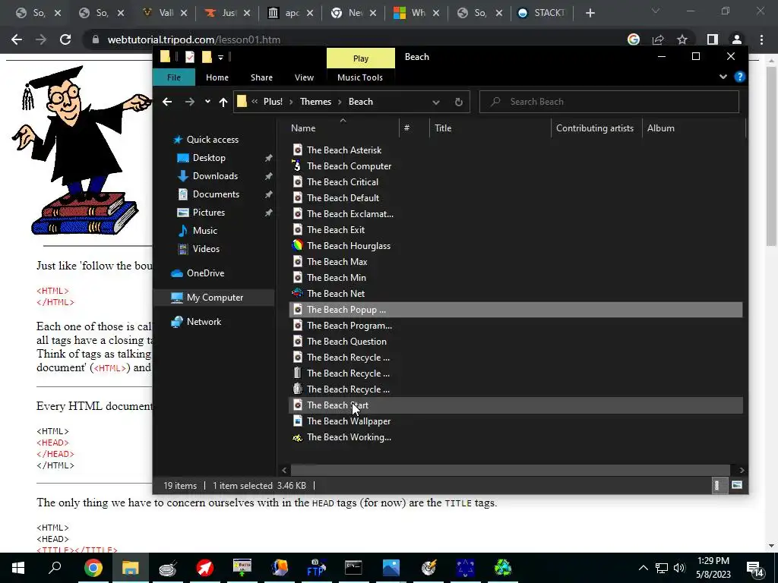Open Explorer help question mark

coord(739,77)
